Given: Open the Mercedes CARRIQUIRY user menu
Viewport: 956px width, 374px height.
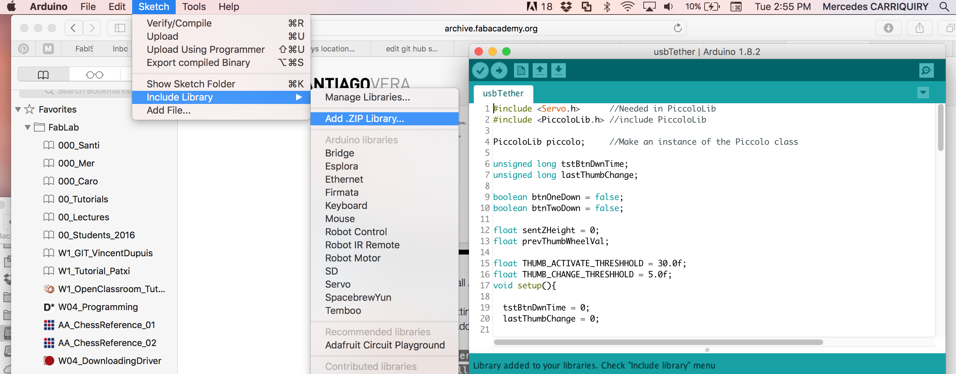Looking at the screenshot, I should click(x=875, y=7).
